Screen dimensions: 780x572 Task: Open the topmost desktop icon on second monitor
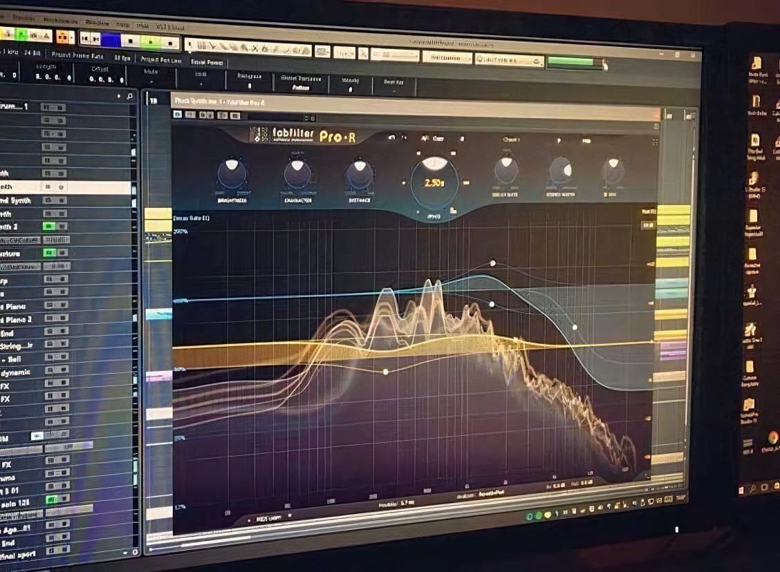click(756, 64)
